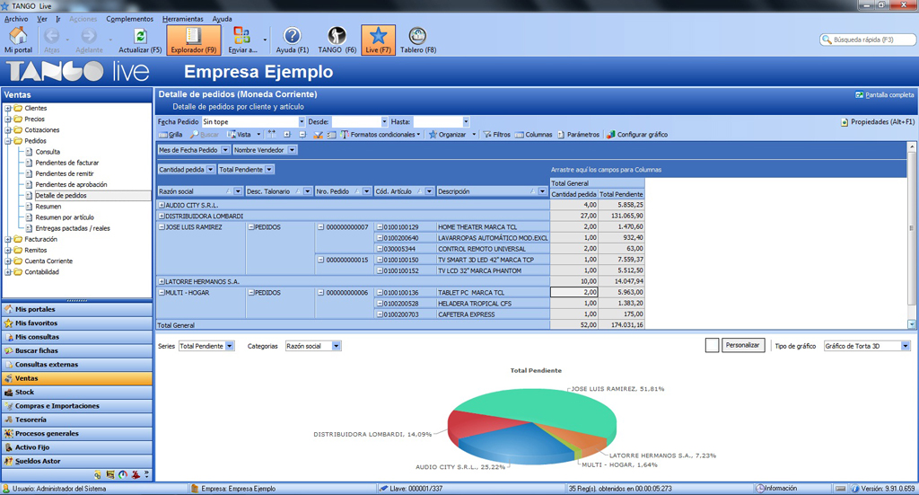
Task: Expand the AUDIO CITY S.R.L. row
Action: [x=162, y=205]
